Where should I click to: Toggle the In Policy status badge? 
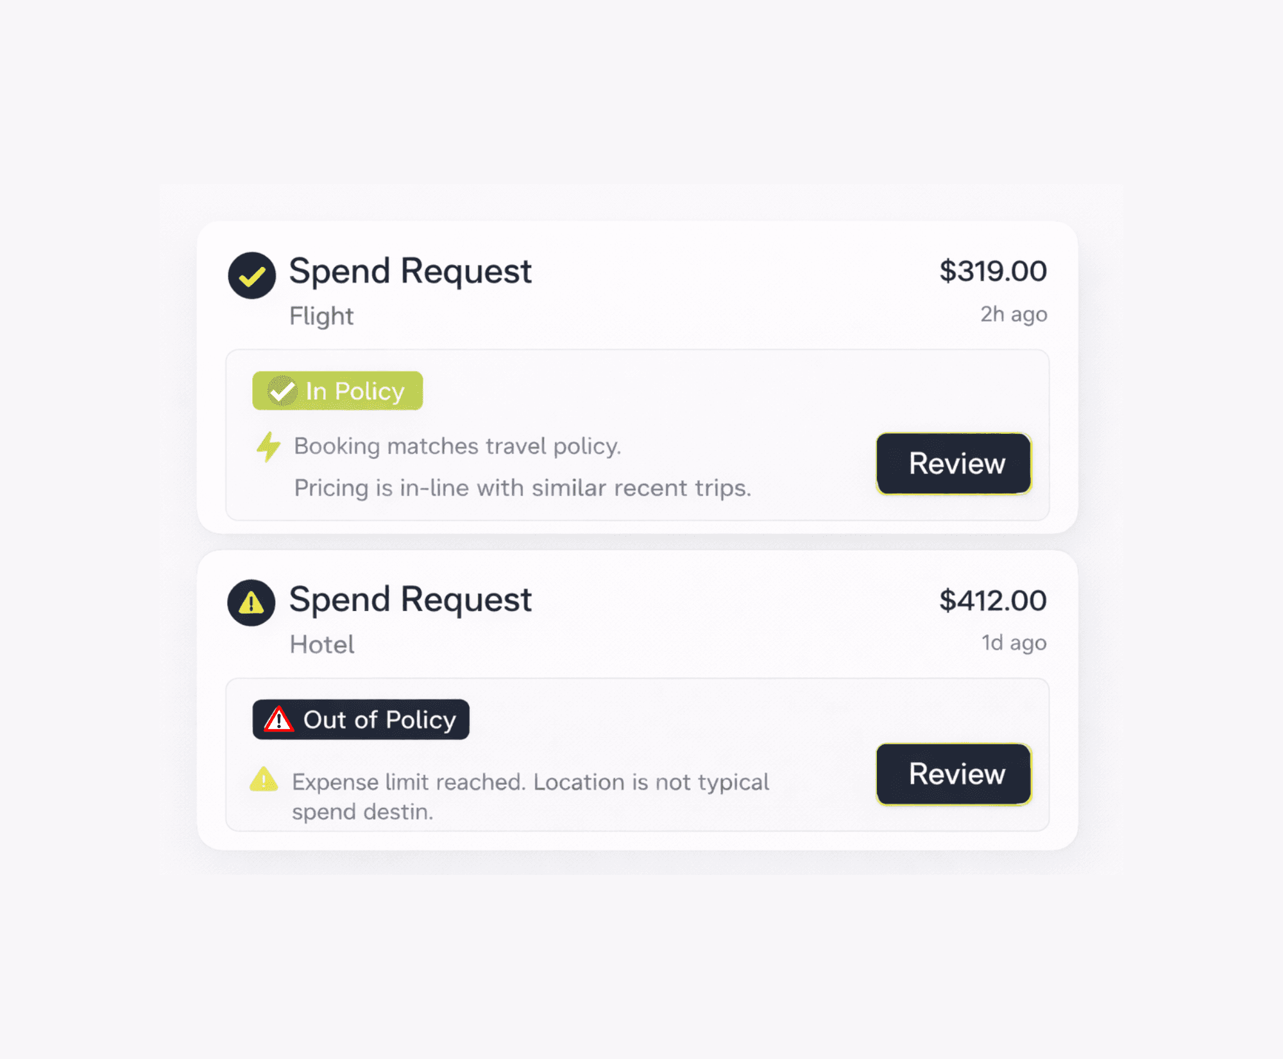point(337,390)
